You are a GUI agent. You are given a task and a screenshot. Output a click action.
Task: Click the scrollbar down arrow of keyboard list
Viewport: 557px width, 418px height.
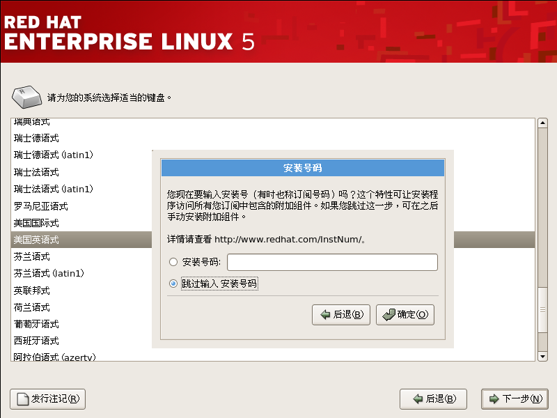point(542,356)
